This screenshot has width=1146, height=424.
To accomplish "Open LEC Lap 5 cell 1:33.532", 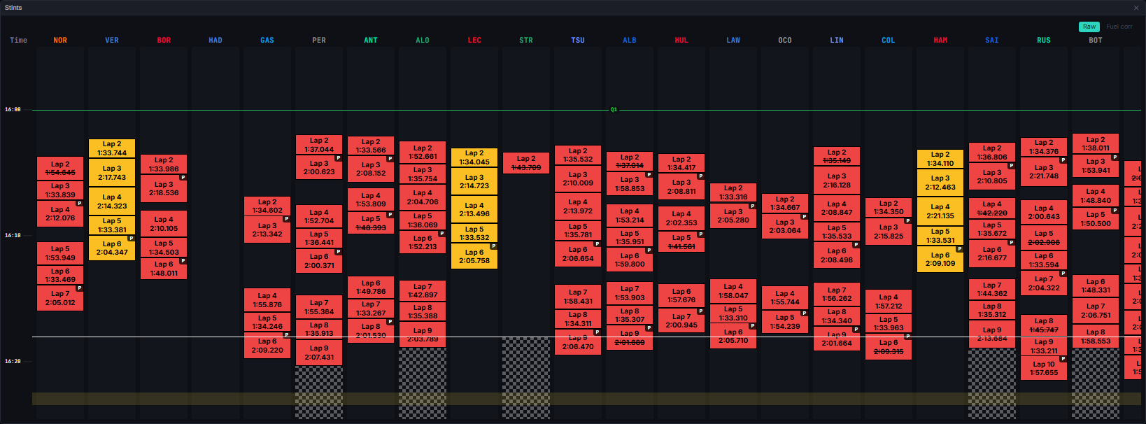I will click(x=474, y=233).
